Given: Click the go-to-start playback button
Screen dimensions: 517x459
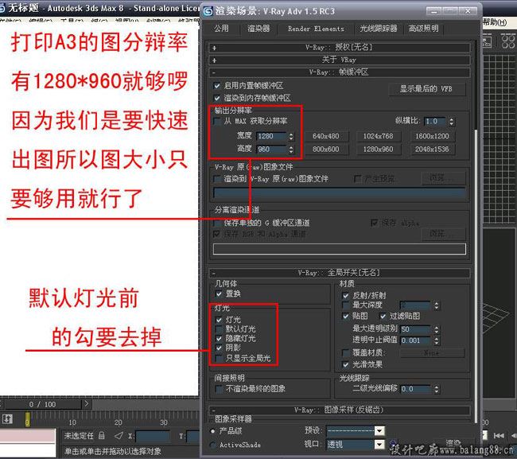Looking at the screenshot, I should click(x=499, y=436).
